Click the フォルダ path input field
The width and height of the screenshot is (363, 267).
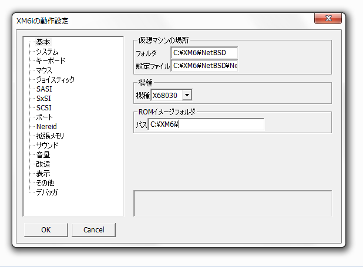[204, 53]
